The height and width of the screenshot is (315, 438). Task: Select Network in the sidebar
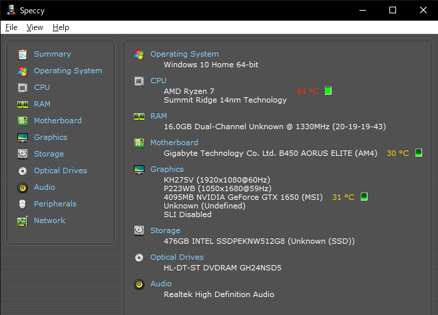49,220
